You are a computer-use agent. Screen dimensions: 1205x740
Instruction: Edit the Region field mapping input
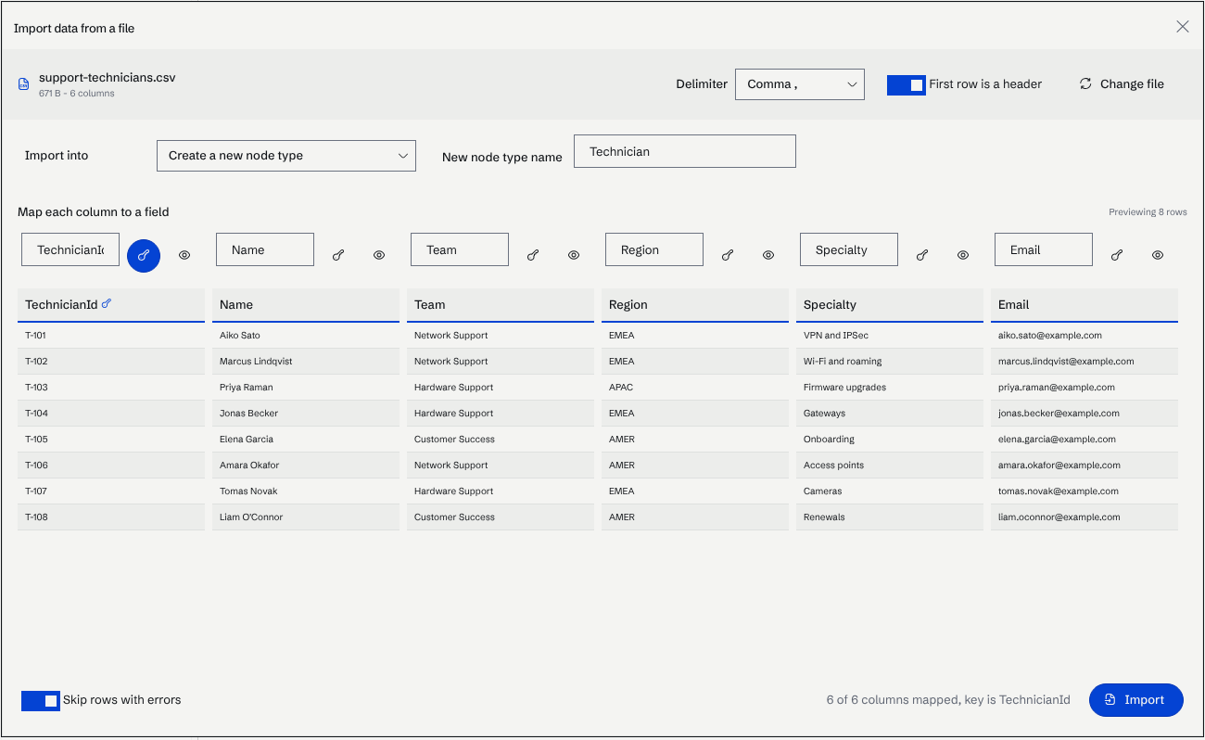(654, 250)
